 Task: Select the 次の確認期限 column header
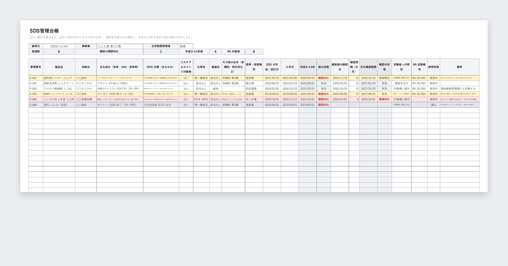coord(368,67)
